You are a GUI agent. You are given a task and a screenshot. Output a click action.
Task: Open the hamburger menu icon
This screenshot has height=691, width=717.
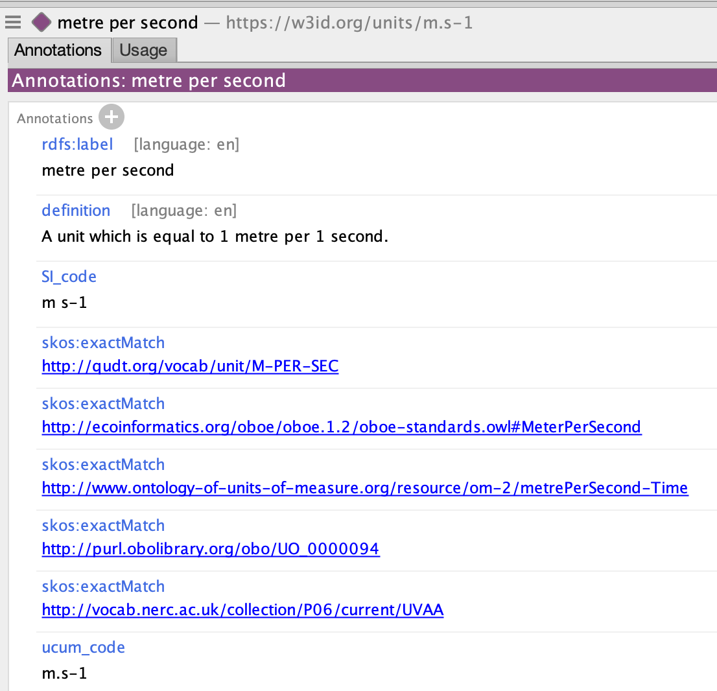[13, 22]
